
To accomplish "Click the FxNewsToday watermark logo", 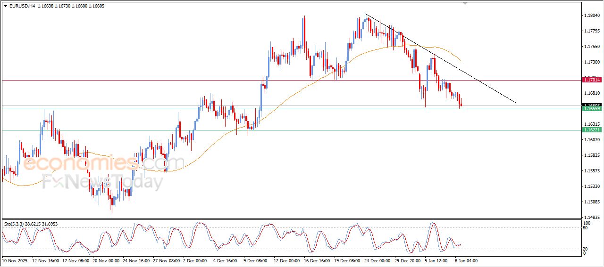I will pyautogui.click(x=102, y=182).
